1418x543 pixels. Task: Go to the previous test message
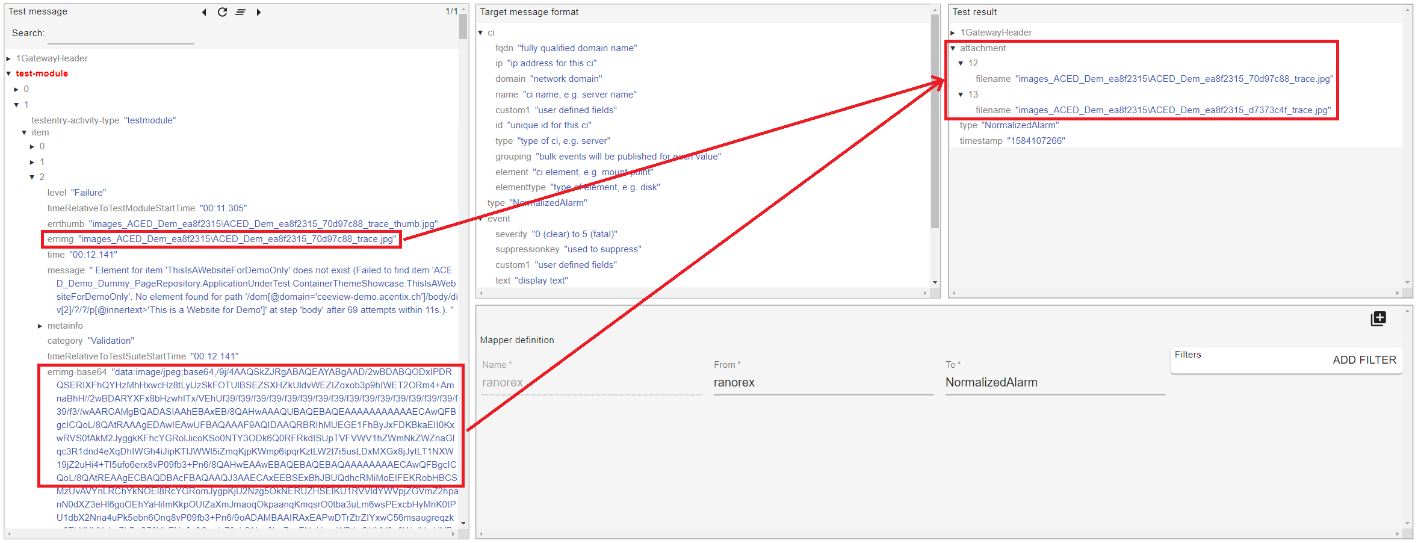point(204,12)
